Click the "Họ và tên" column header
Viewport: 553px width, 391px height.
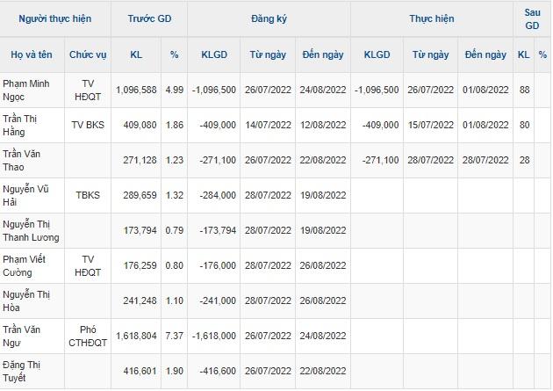[x=33, y=54]
